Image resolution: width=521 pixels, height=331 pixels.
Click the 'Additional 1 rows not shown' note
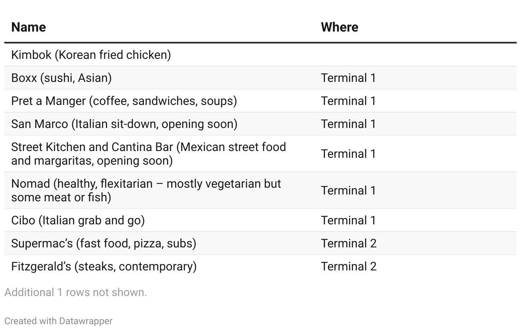click(x=76, y=293)
